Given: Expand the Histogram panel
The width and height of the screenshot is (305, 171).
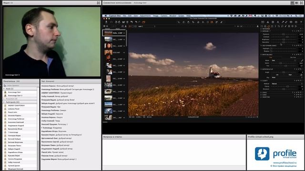Looking at the screenshot, I should pyautogui.click(x=261, y=29).
